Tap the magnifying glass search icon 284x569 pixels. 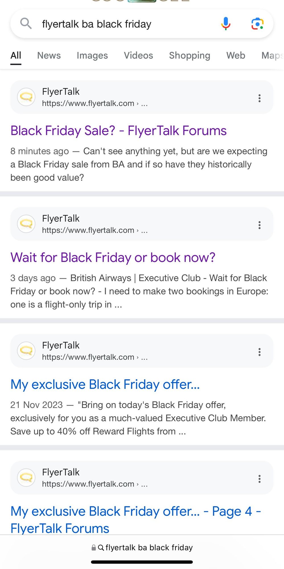click(26, 24)
